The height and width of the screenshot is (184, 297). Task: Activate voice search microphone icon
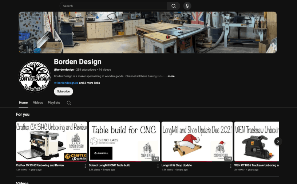187,6
